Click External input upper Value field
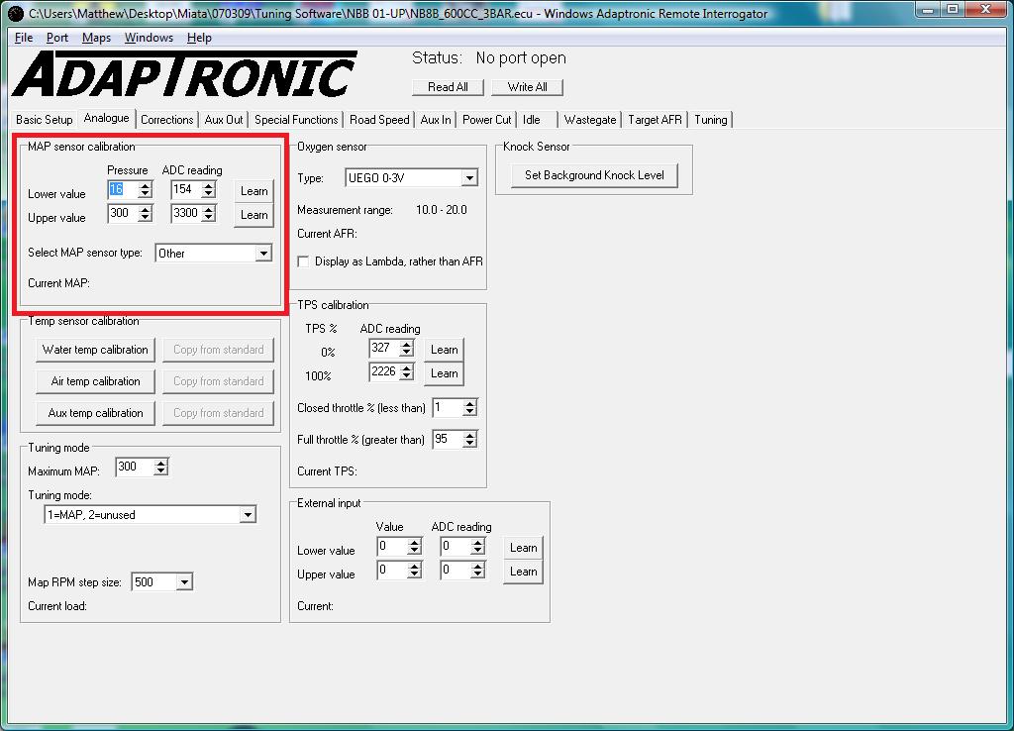The image size is (1014, 731). 392,571
